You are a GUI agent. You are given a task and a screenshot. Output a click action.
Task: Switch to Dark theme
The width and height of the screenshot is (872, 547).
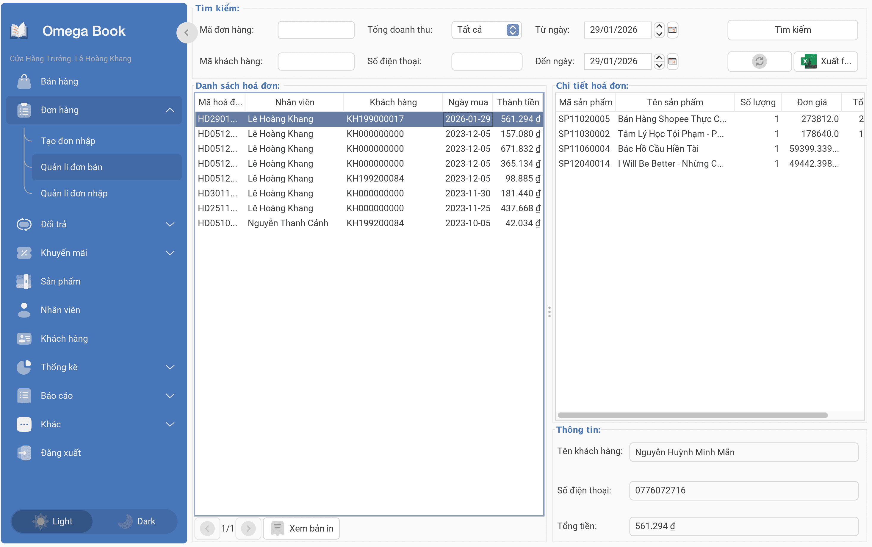pos(136,521)
